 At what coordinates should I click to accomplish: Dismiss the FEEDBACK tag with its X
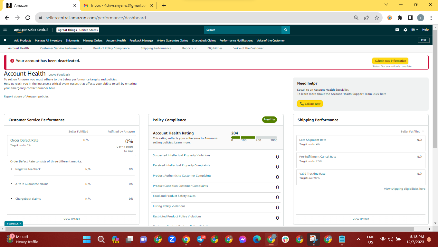20,224
